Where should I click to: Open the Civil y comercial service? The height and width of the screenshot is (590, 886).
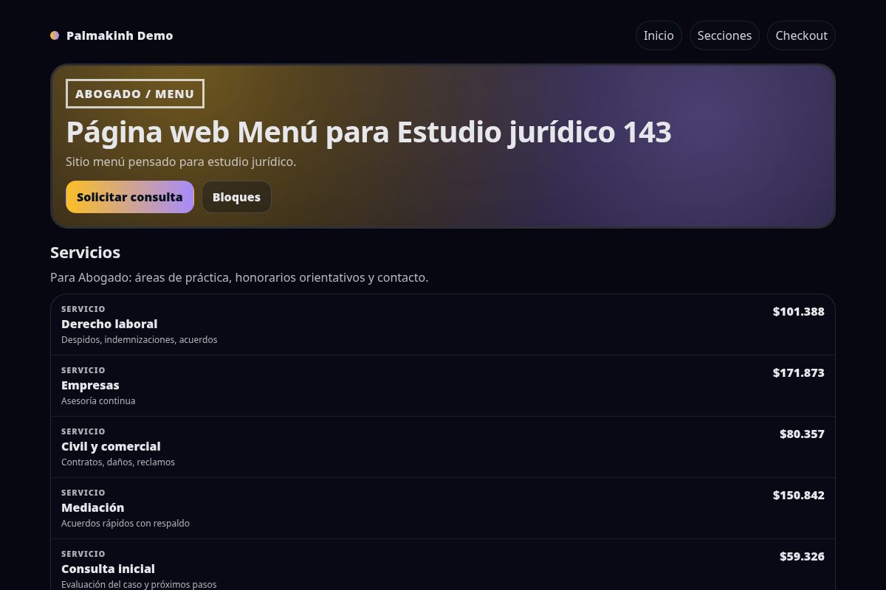click(x=111, y=447)
